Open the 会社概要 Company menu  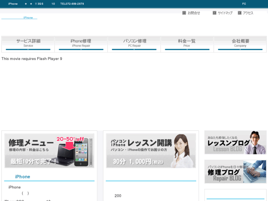pyautogui.click(x=240, y=44)
